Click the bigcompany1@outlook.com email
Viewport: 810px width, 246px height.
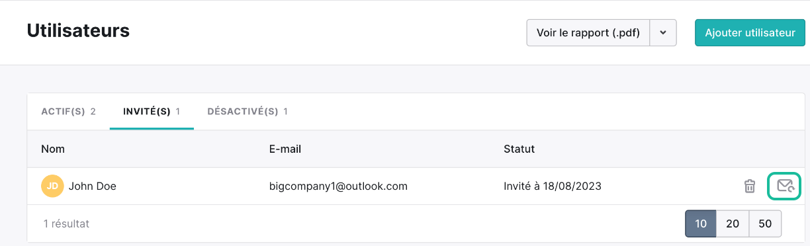pyautogui.click(x=338, y=186)
